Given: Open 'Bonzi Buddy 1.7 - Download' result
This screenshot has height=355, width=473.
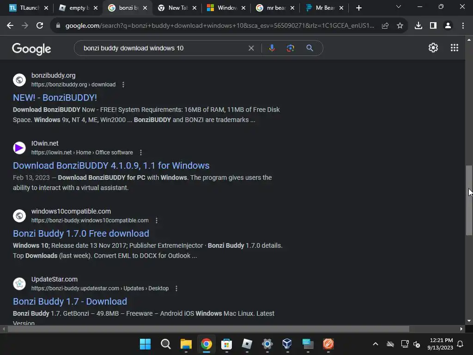Looking at the screenshot, I should point(70,301).
